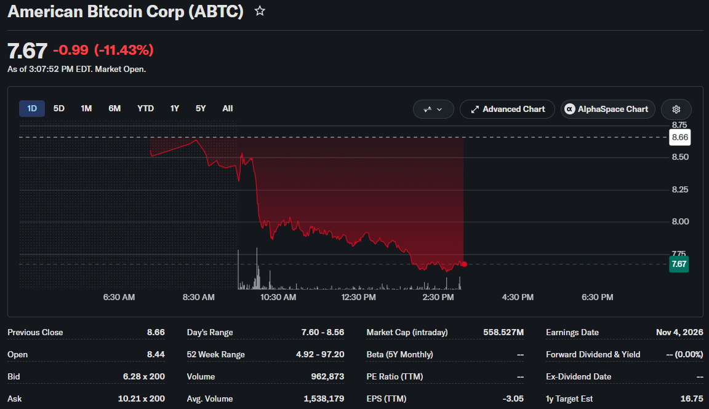The height and width of the screenshot is (409, 709).
Task: Select the 5Y time range
Action: click(201, 108)
